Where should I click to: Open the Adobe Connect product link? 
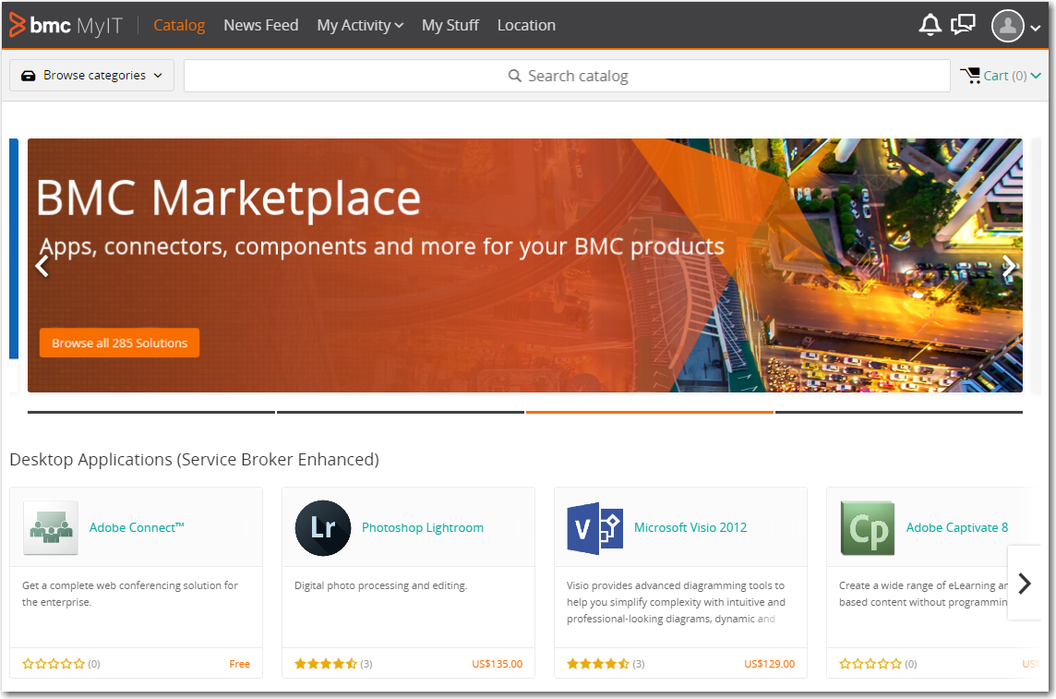click(136, 527)
